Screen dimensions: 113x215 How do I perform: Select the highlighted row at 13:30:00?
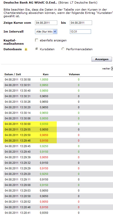(58, 124)
